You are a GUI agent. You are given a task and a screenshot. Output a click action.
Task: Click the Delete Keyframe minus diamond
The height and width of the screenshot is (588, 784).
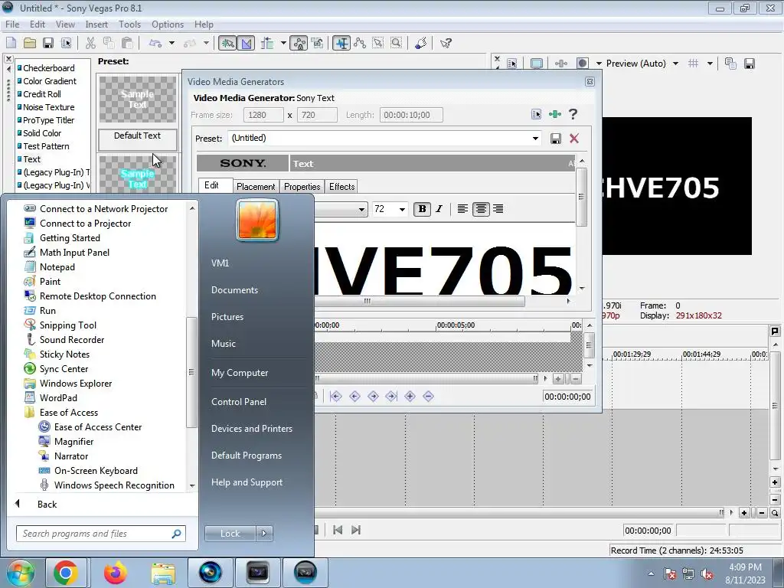click(428, 397)
